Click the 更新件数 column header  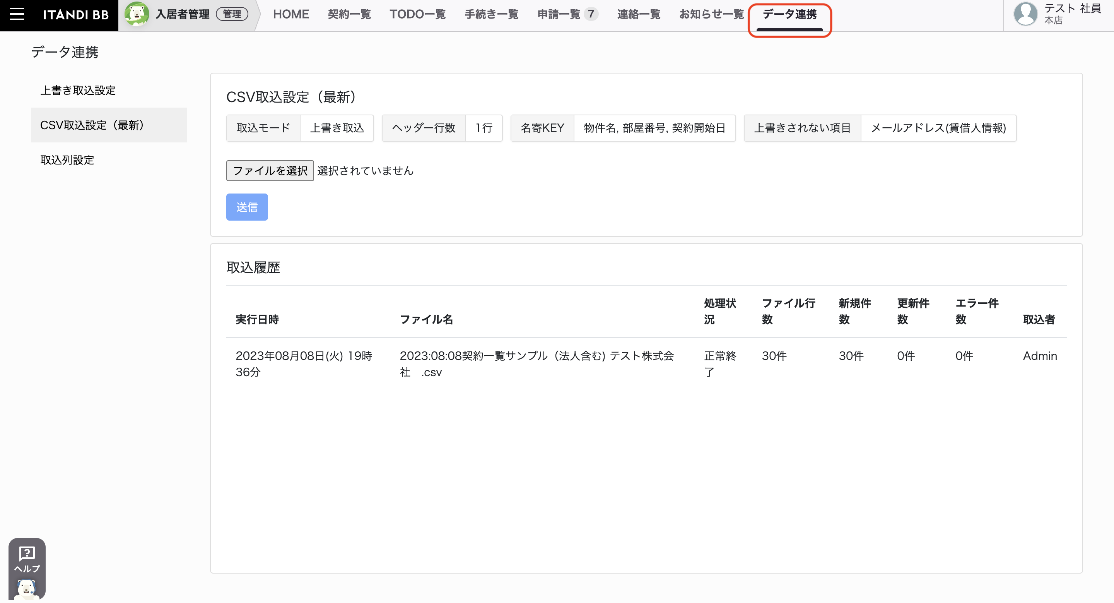point(913,312)
